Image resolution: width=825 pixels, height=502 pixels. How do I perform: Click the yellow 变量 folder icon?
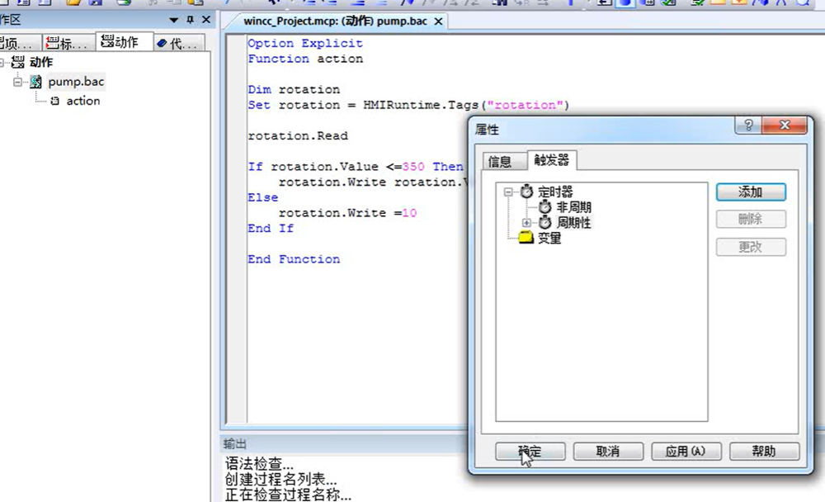click(526, 239)
